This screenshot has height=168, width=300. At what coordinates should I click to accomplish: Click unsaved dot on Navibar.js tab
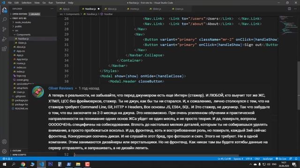click(x=99, y=9)
